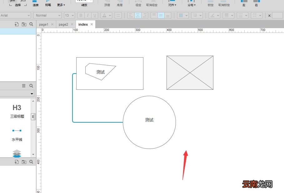Image resolution: width=284 pixels, height=193 pixels.
Task: Click the widget library scrollbar thumb
Action: click(x=33, y=117)
